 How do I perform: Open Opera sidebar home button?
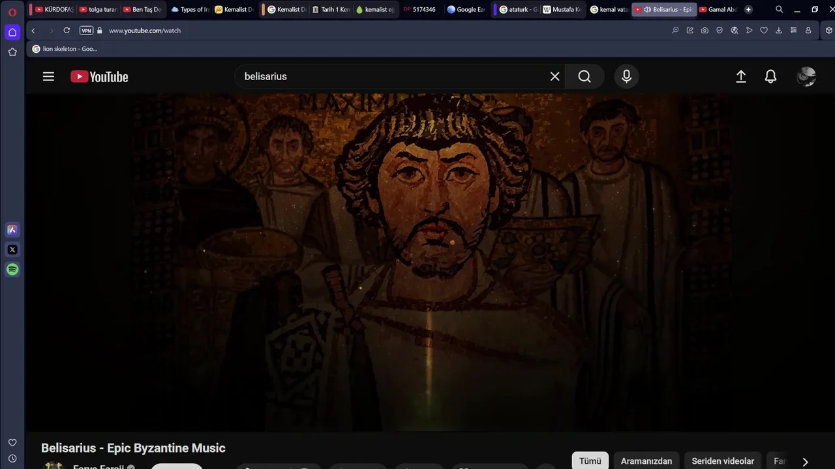pos(12,32)
